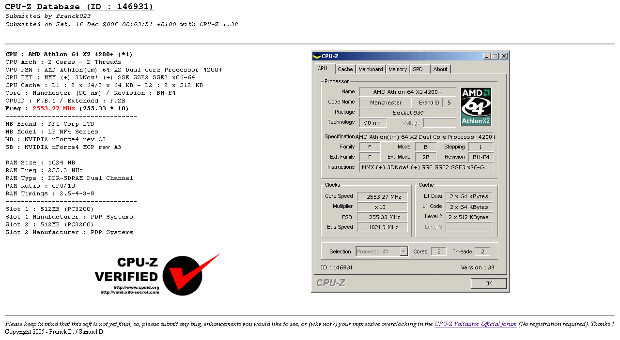This screenshot has width=620, height=340.
Task: Click the FSB value 255.33 MHz
Action: (x=382, y=217)
